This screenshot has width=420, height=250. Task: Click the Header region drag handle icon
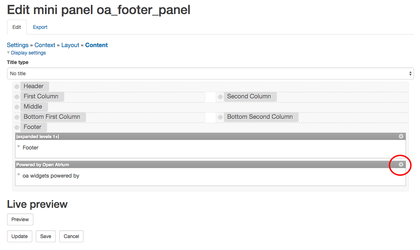click(16, 86)
